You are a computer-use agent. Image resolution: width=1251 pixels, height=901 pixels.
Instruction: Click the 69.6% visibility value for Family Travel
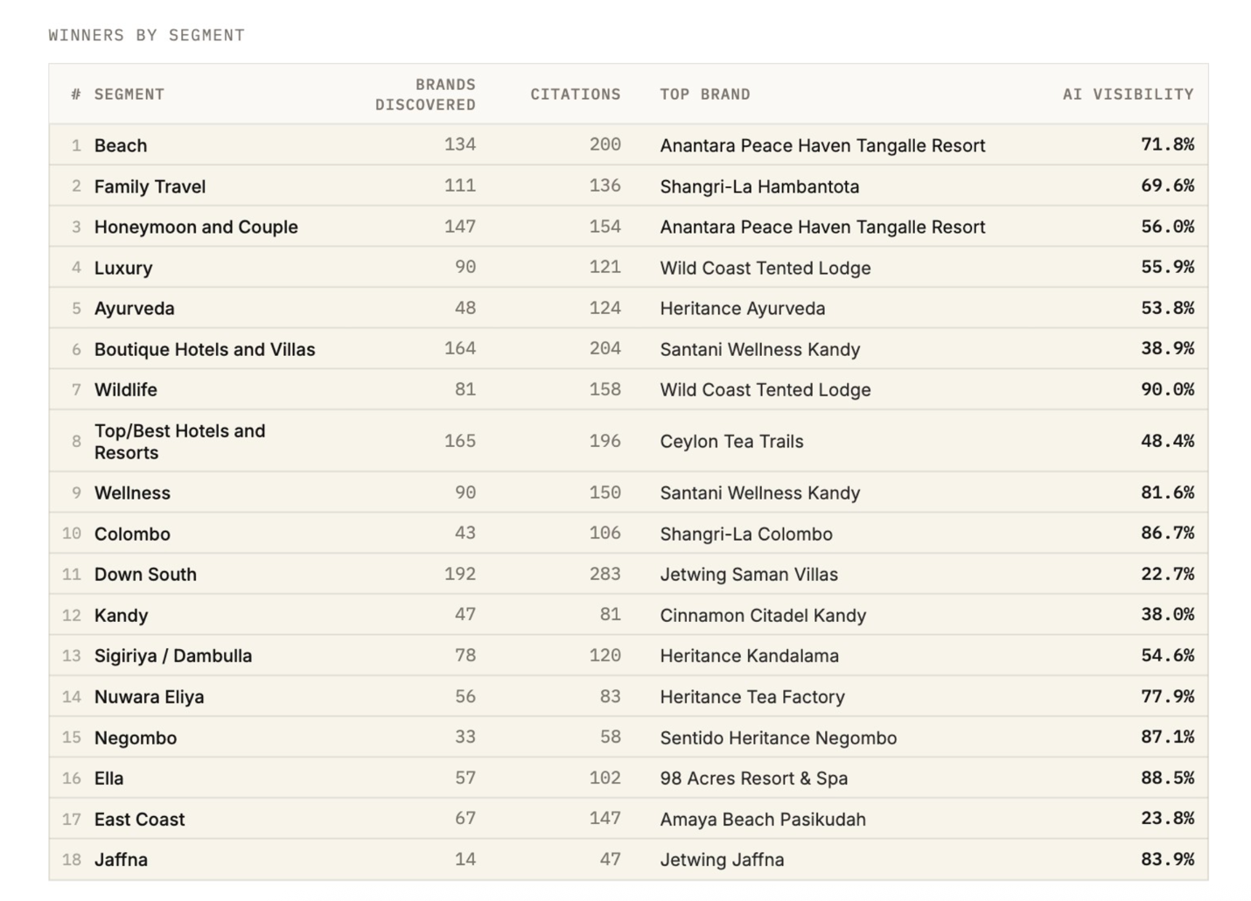(x=1167, y=185)
